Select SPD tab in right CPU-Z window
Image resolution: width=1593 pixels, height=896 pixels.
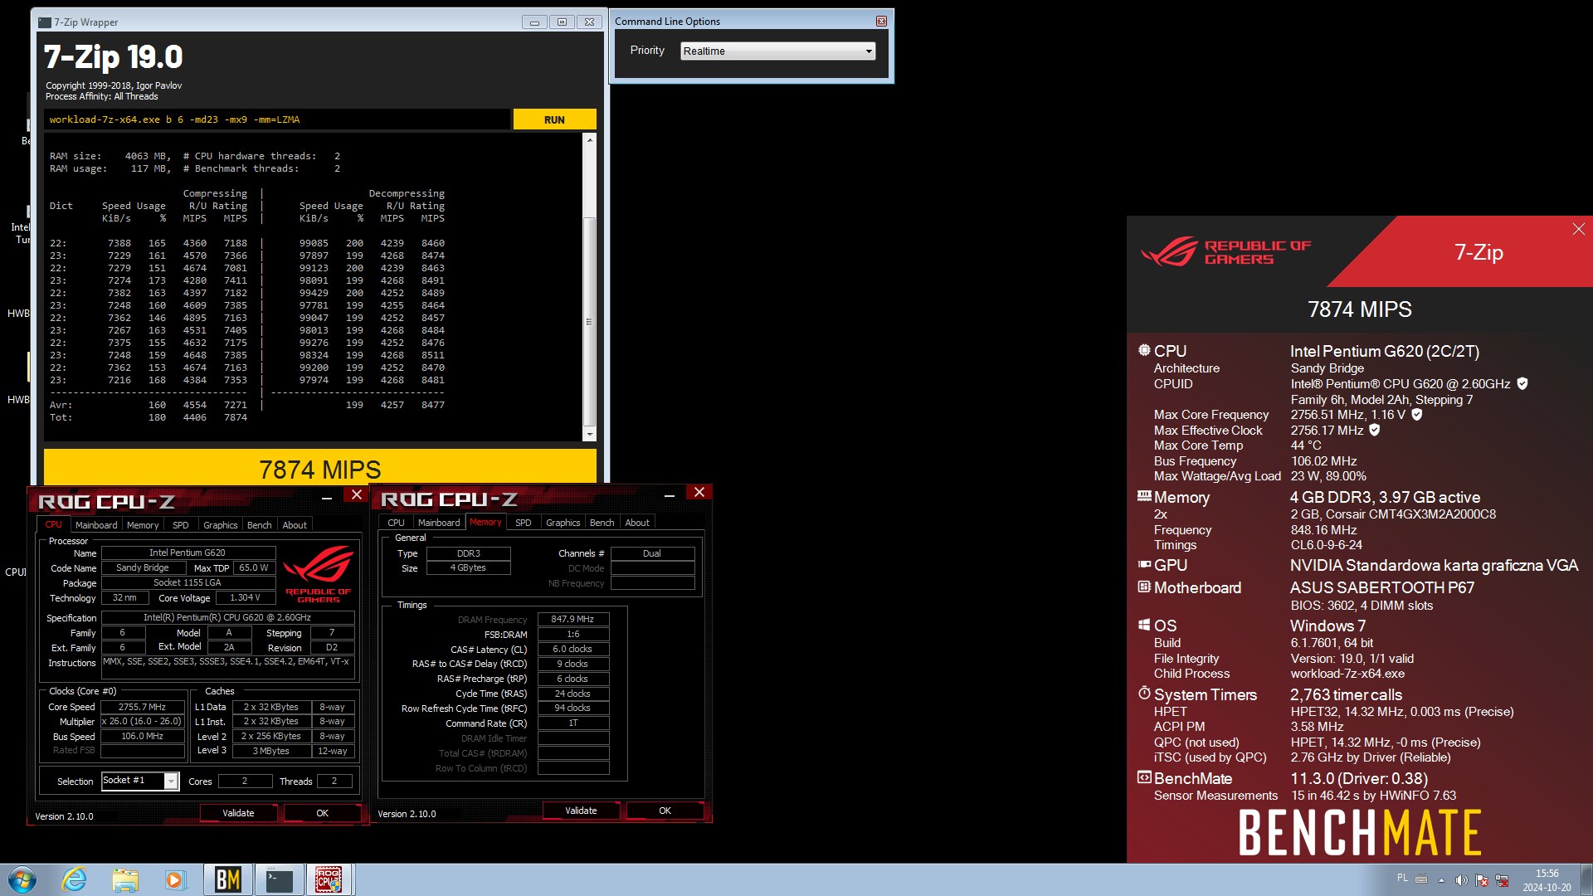tap(524, 523)
